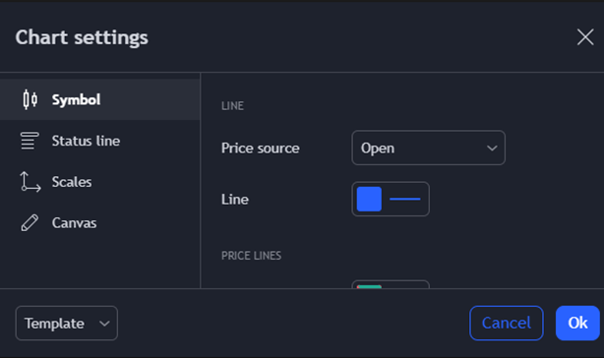
Task: Click the Line label in LINE section
Action: pos(235,200)
